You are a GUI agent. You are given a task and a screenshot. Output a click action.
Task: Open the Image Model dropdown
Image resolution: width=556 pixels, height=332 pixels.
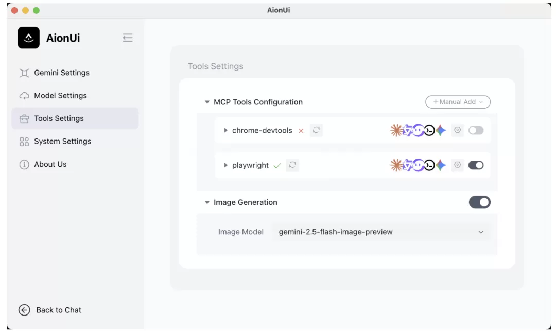pos(381,232)
